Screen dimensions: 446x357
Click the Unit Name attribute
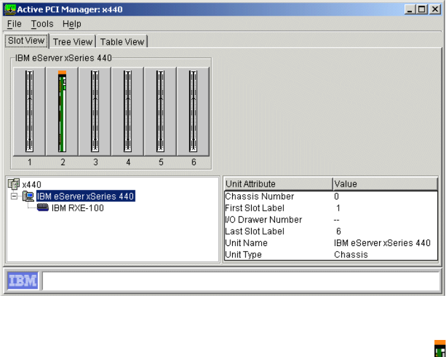(246, 243)
